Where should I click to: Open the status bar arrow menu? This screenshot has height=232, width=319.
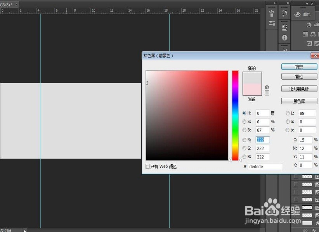click(24, 230)
